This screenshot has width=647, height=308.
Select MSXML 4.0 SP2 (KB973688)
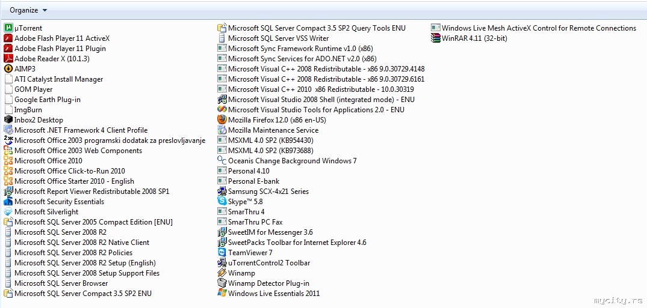(x=271, y=151)
